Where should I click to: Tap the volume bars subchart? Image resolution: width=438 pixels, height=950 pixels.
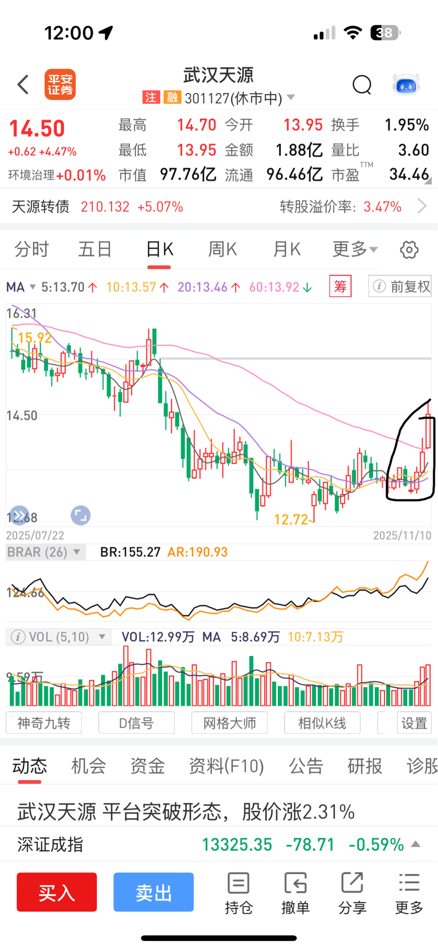(219, 677)
